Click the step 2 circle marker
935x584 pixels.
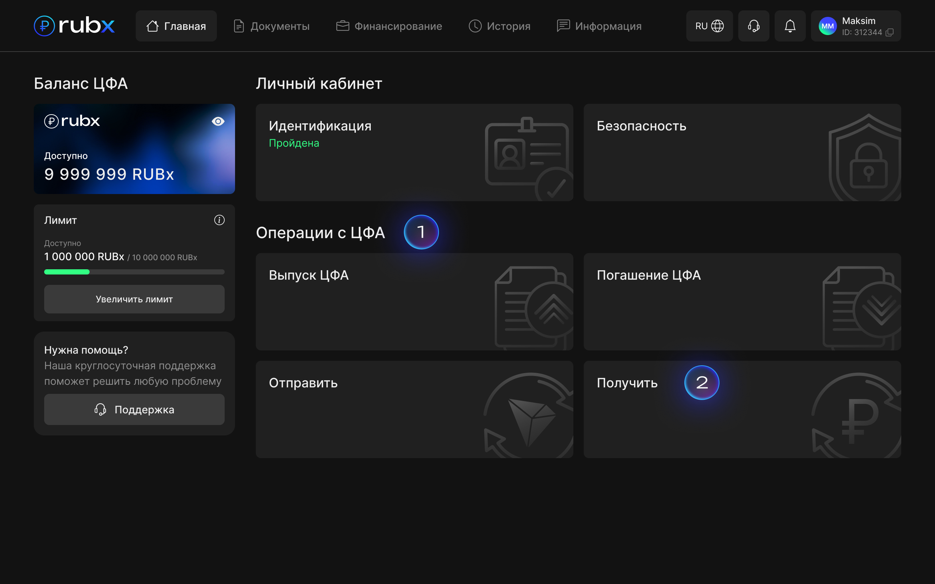point(702,383)
